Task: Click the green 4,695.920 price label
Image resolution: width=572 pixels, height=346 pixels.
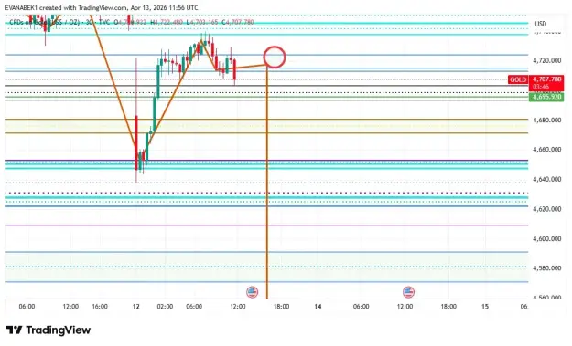Action: pyautogui.click(x=546, y=97)
